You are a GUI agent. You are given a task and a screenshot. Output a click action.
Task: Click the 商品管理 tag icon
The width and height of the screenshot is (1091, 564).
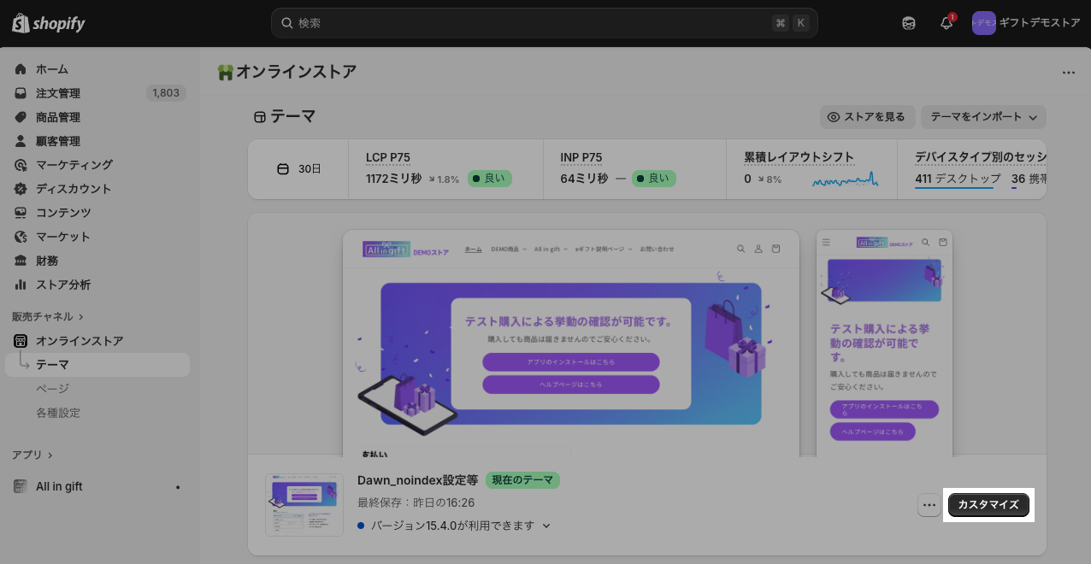pos(21,117)
